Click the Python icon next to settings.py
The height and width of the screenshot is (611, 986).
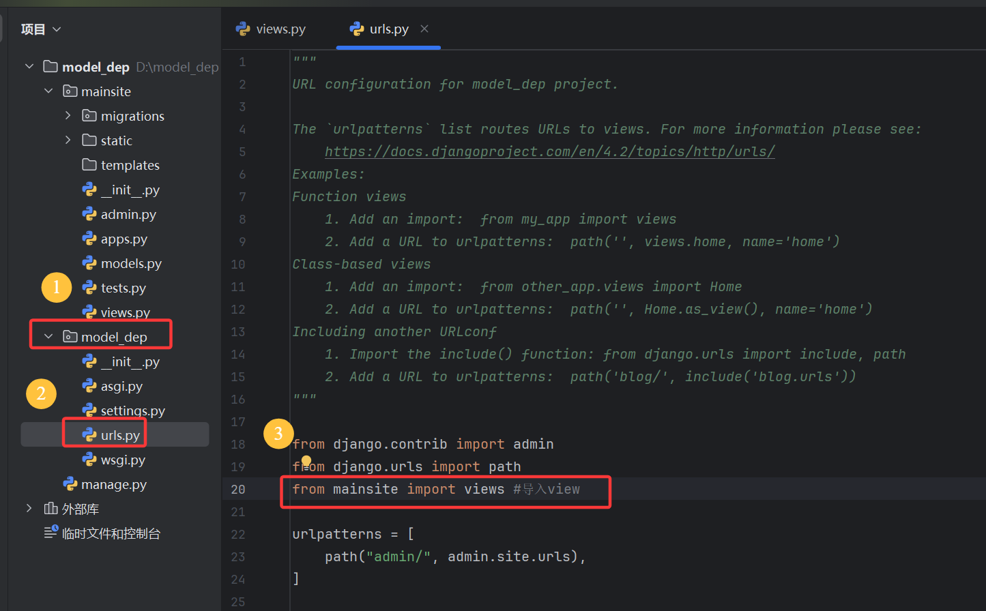pyautogui.click(x=89, y=411)
